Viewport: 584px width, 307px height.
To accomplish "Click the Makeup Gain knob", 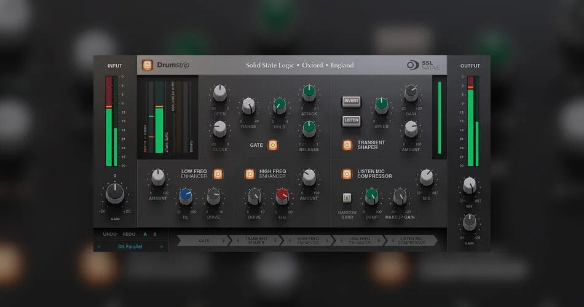I will click(x=400, y=196).
